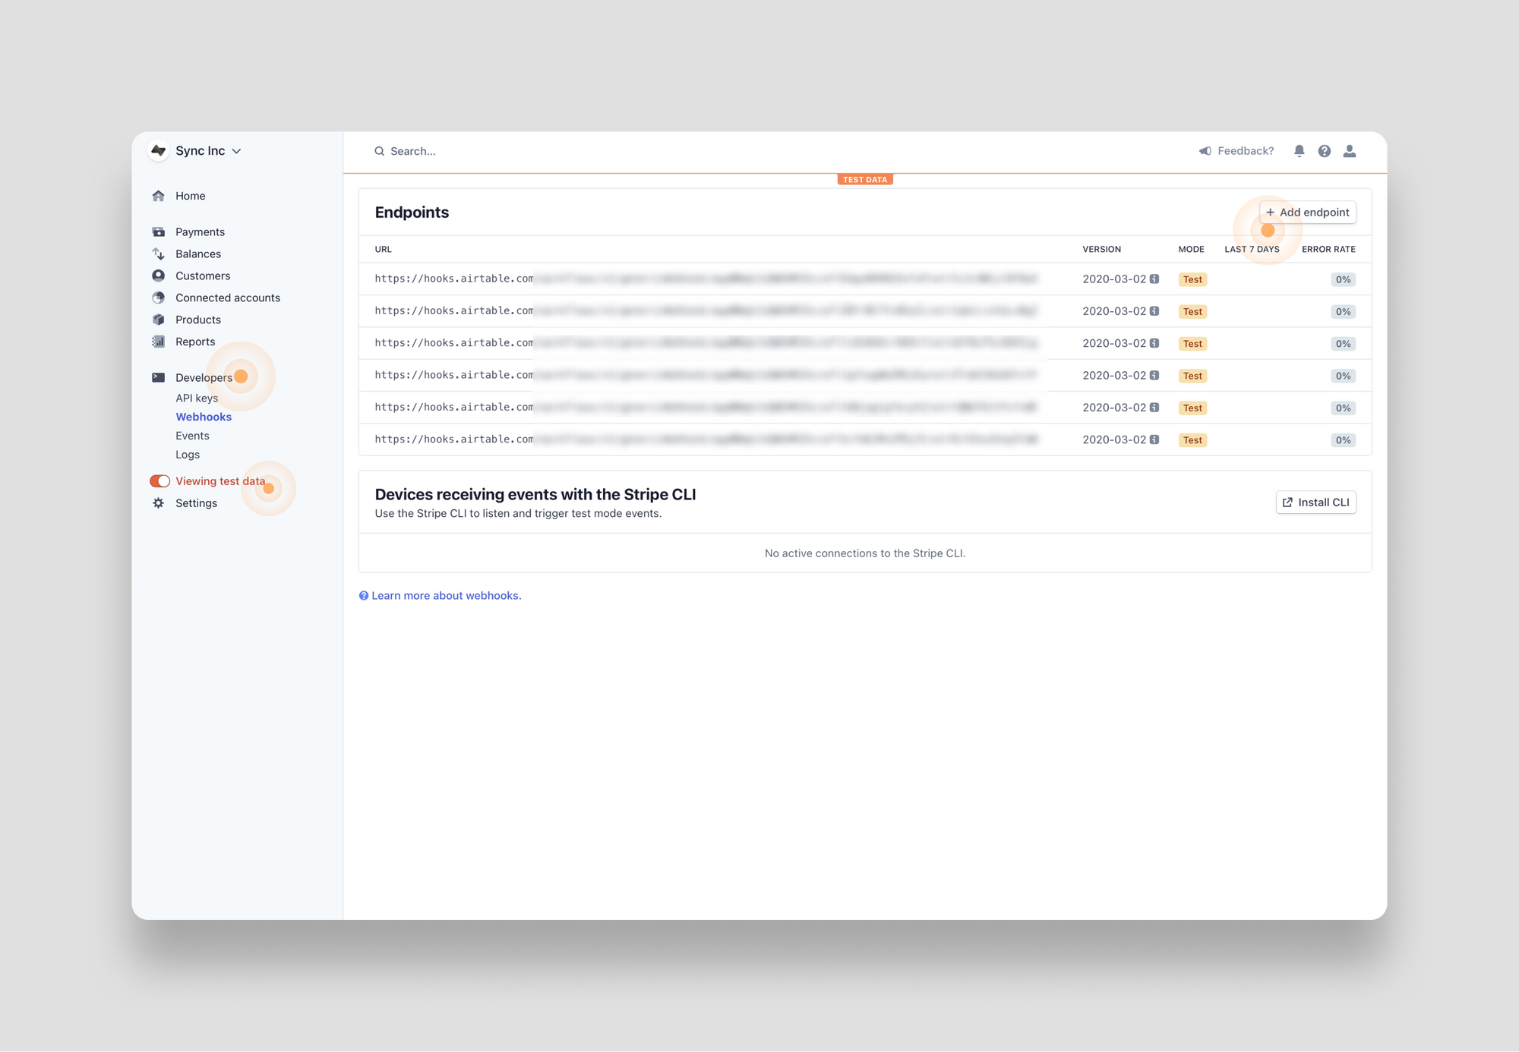Screen dimensions: 1519x1052
Task: Switch to the Events section
Action: coord(192,436)
